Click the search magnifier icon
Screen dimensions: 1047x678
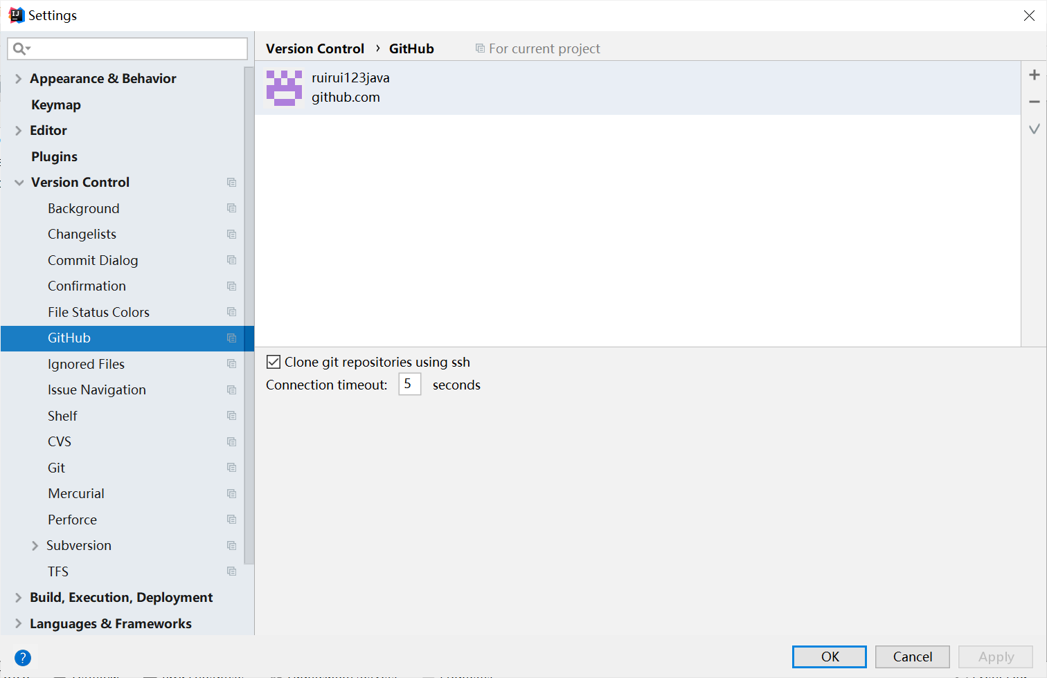[x=21, y=48]
